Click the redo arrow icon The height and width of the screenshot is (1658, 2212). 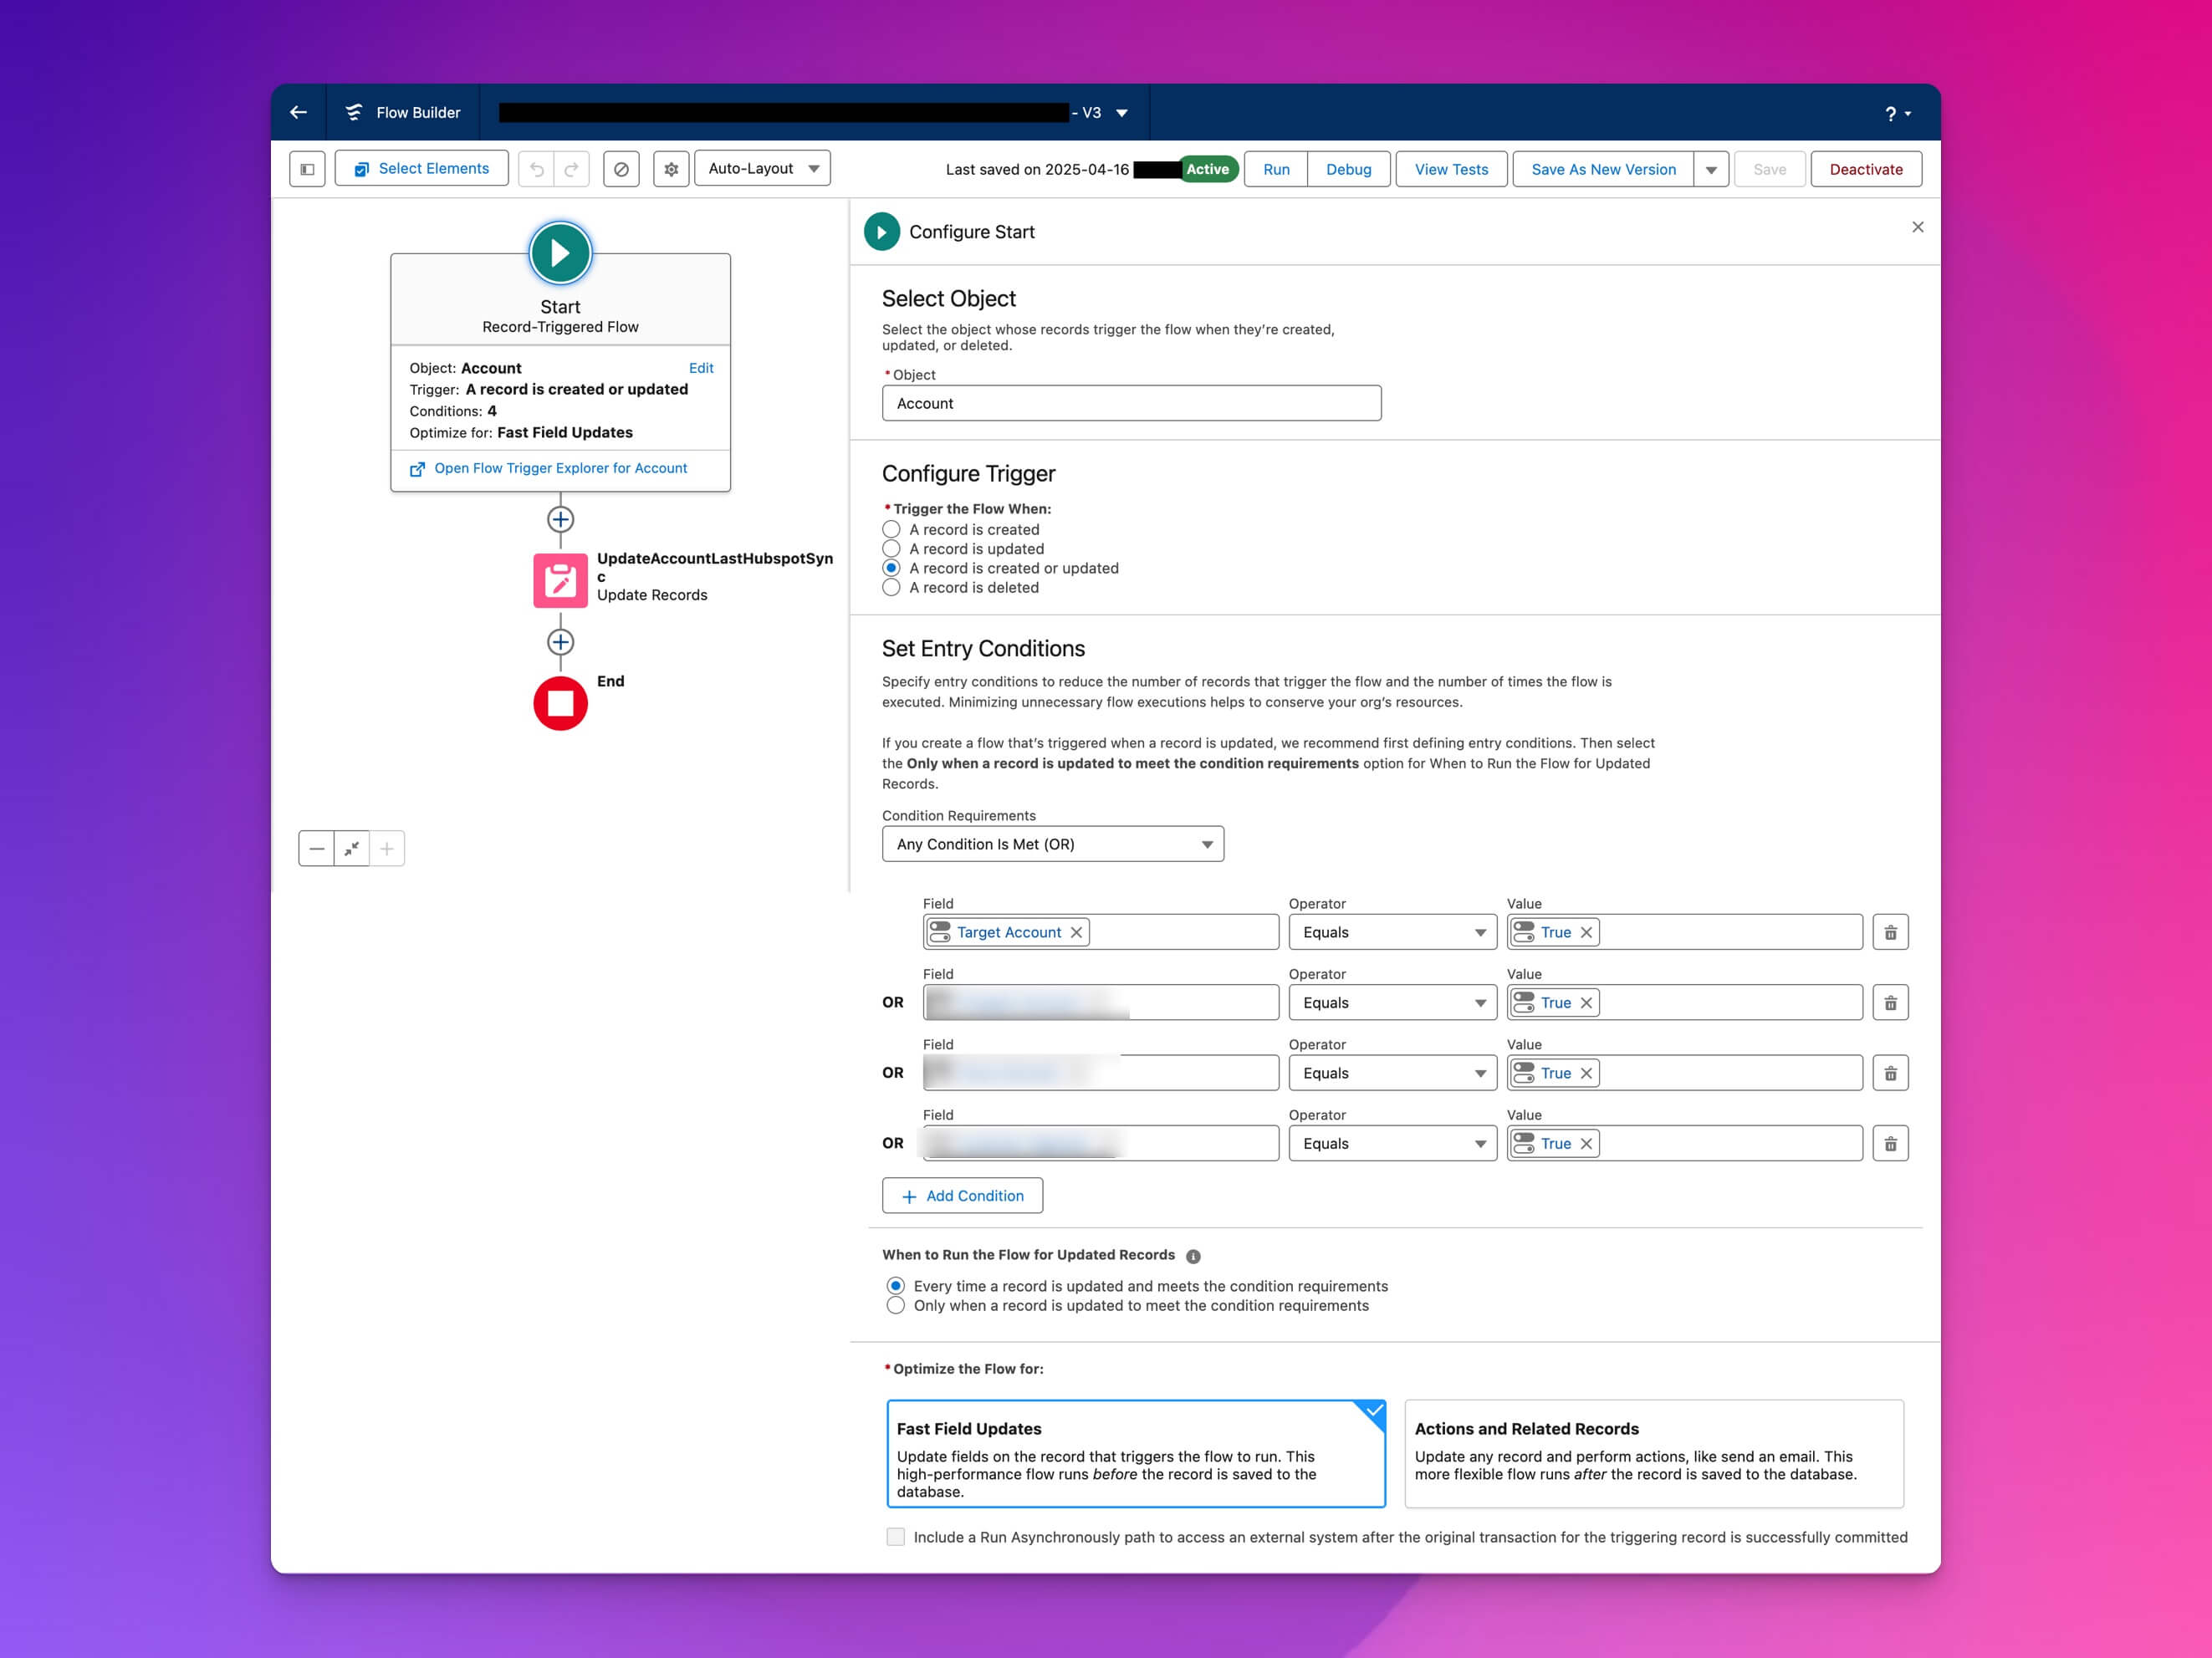[x=571, y=169]
